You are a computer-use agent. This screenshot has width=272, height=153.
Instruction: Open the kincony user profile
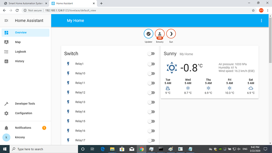click(20, 137)
